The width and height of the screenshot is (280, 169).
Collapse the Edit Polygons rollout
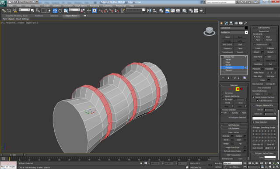tap(234, 128)
